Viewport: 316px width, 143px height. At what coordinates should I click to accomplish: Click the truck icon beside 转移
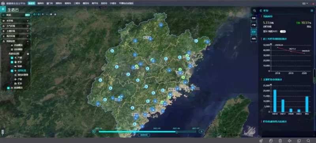(15, 66)
